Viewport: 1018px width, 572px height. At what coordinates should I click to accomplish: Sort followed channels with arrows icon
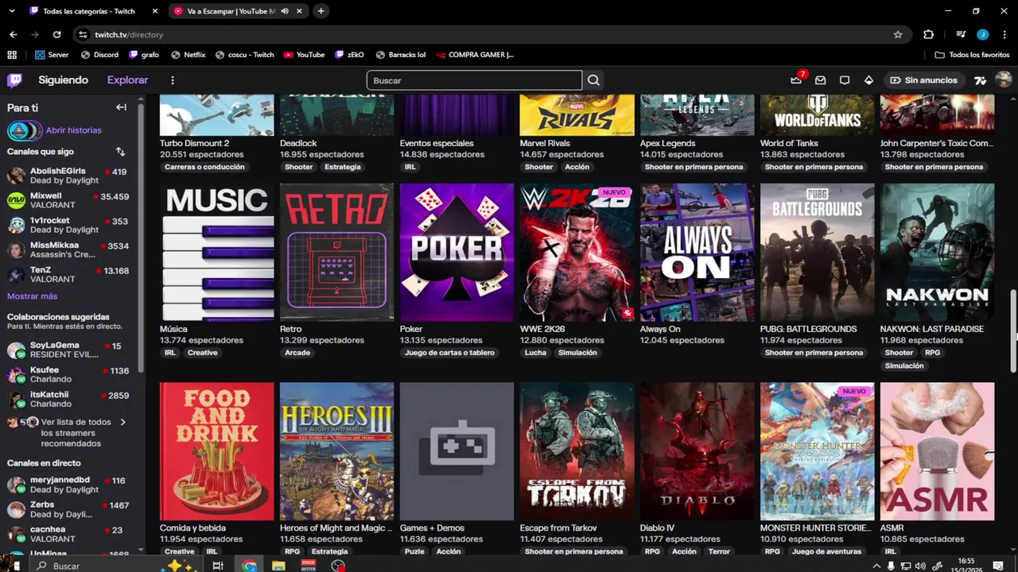pos(120,151)
